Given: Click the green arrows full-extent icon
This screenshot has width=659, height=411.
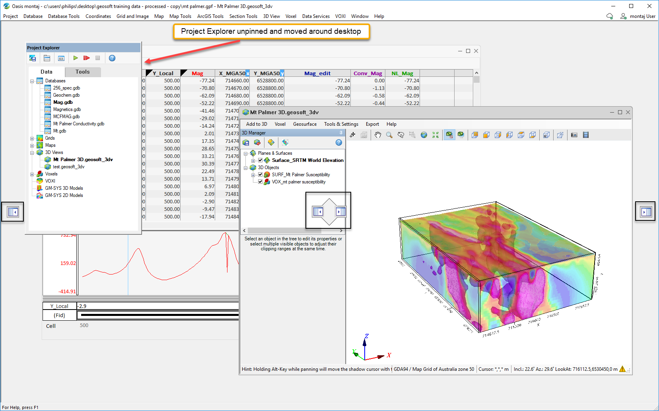Looking at the screenshot, I should (x=435, y=135).
